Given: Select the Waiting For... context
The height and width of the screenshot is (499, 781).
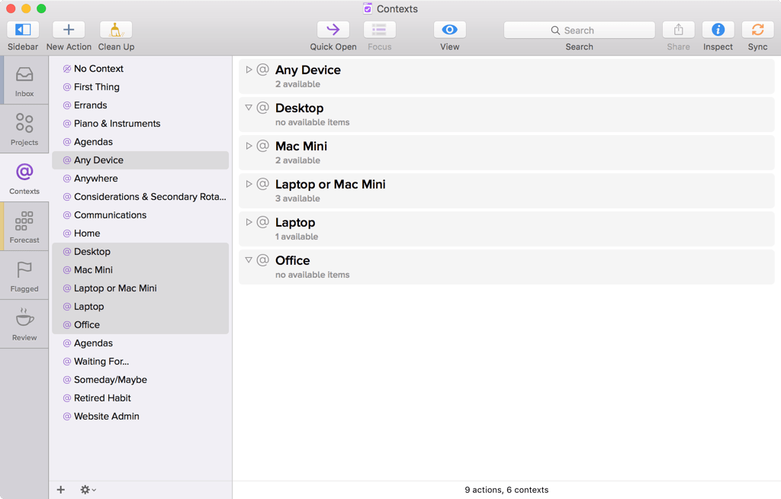Looking at the screenshot, I should [140, 362].
